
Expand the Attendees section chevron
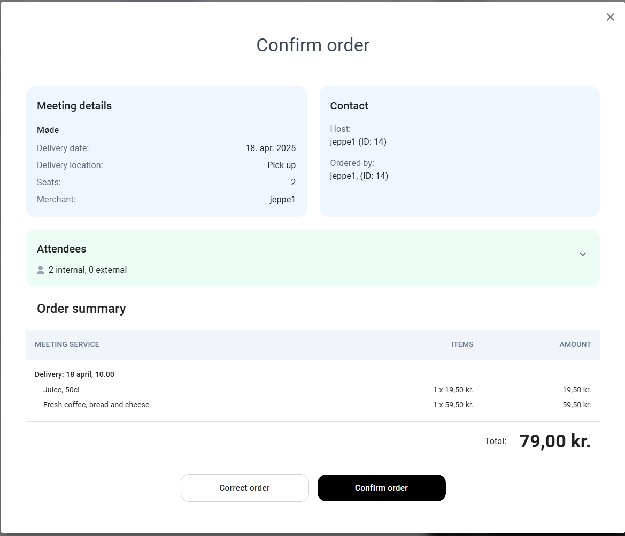click(582, 254)
